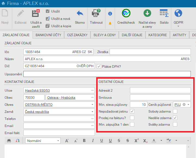The image size is (196, 158).
Task: Open the Aktivity tab
Action: coord(179,35)
